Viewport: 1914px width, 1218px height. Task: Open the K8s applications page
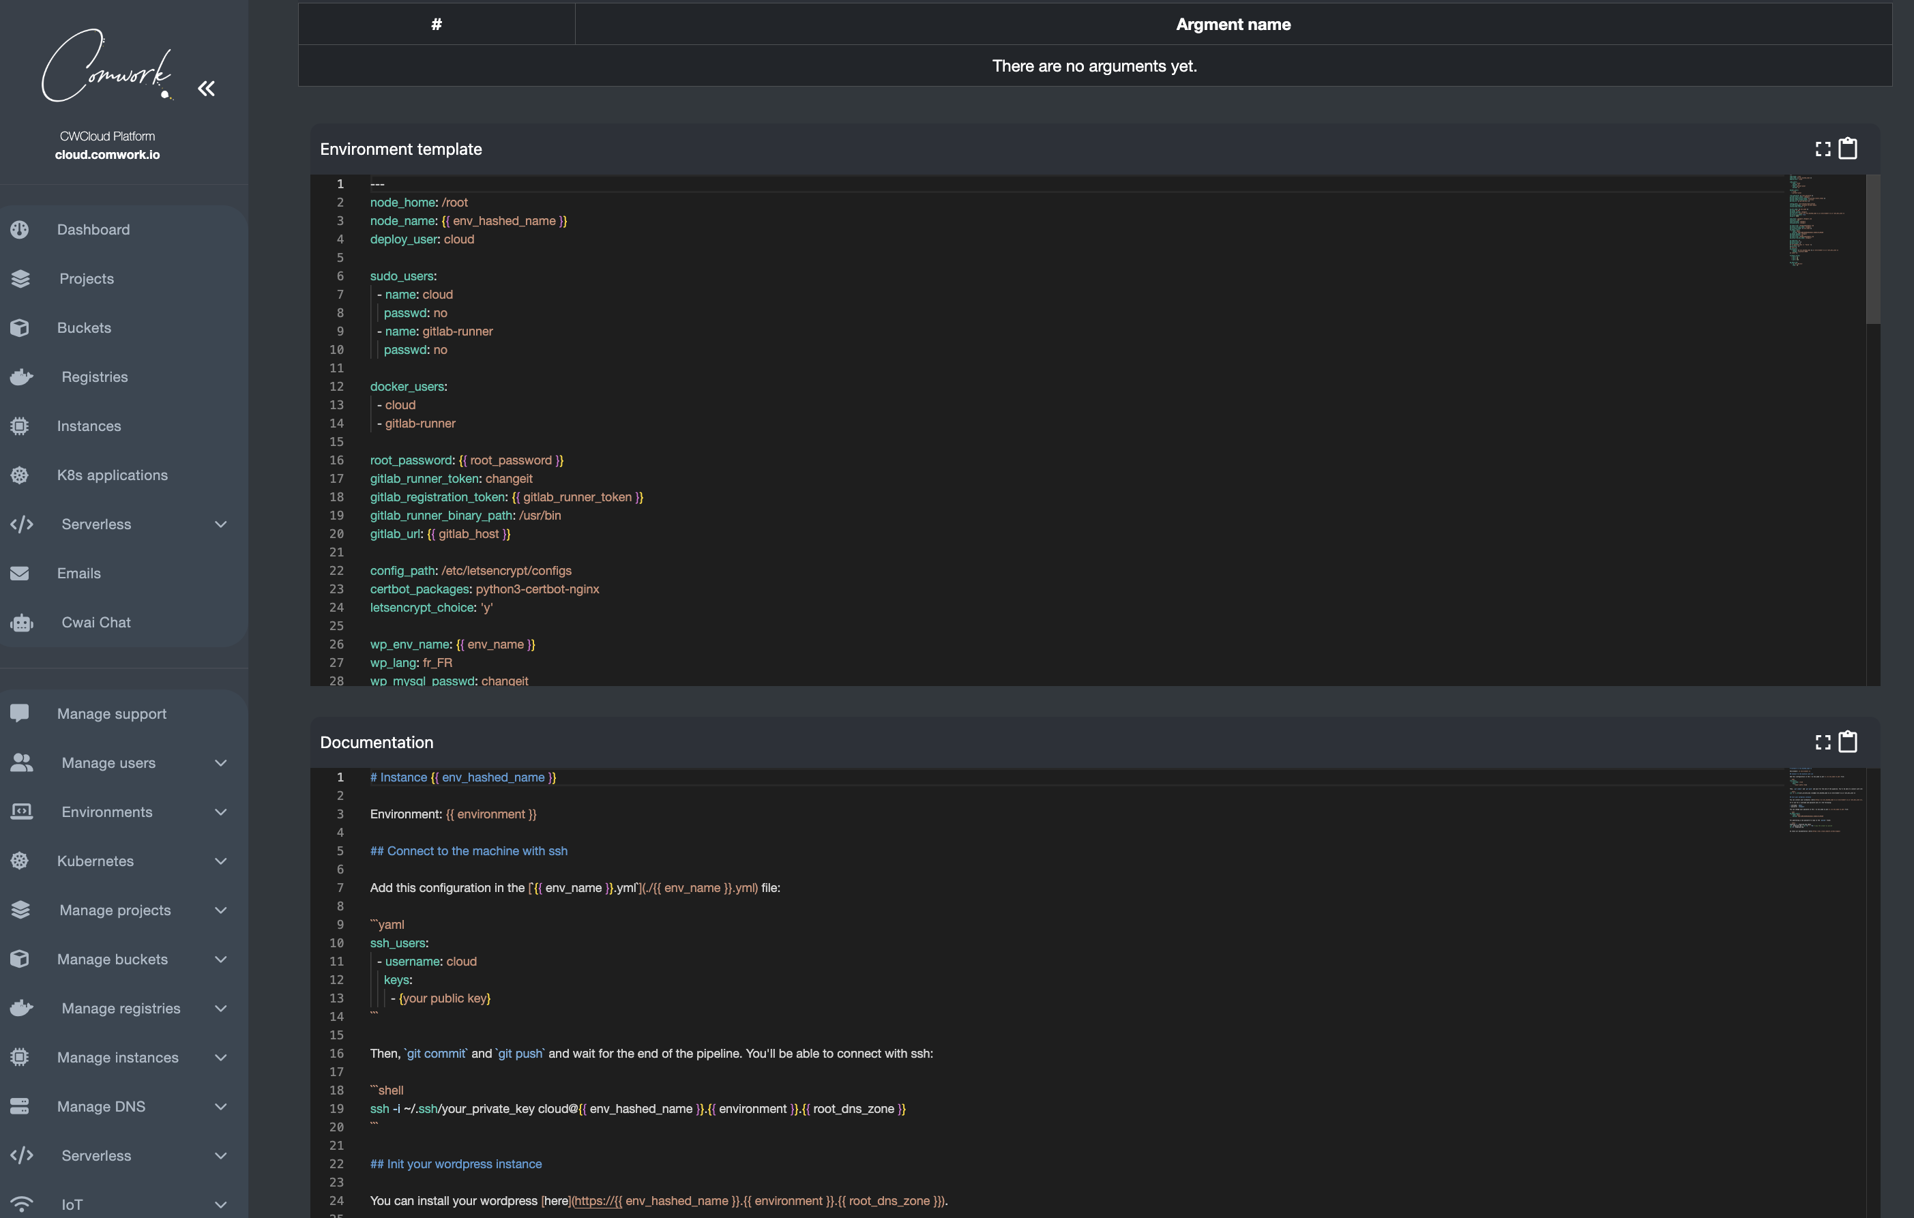(112, 475)
